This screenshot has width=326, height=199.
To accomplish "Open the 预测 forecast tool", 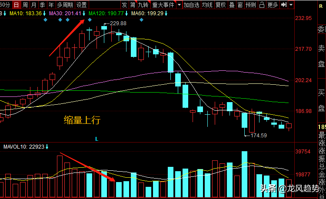I will pyautogui.click(x=251, y=5).
